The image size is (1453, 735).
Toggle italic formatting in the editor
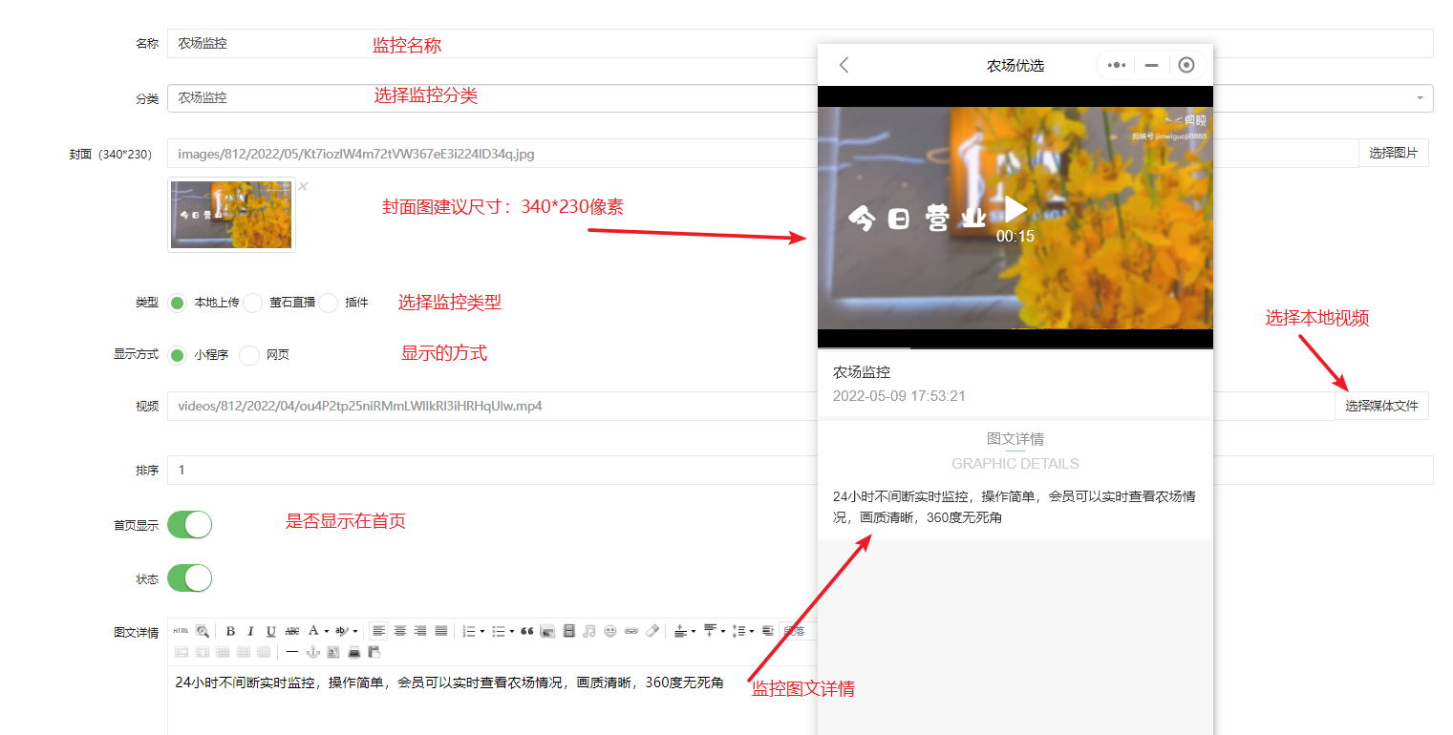(x=250, y=631)
